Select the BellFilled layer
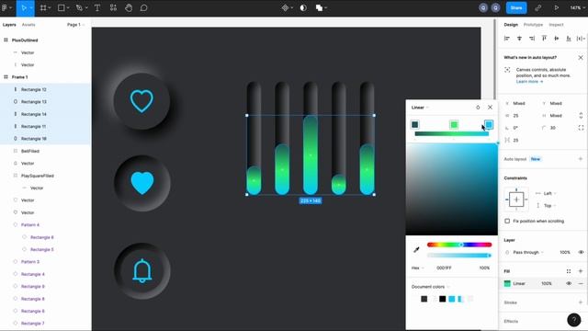 click(30, 151)
